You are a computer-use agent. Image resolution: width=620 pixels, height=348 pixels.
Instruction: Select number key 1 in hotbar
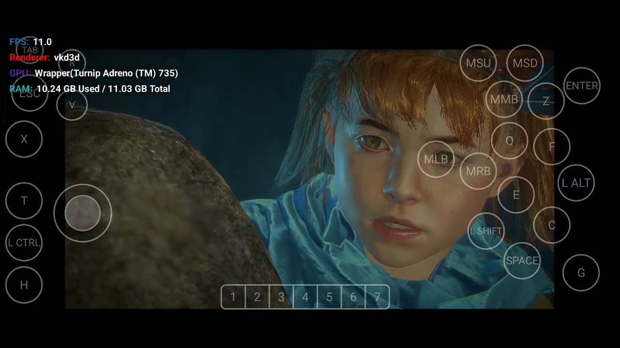tap(233, 297)
